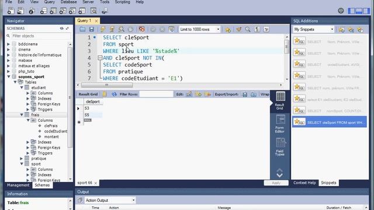Open inspector info icon in main toolbar
Image resolution: width=374 pixels, height=210 pixels.
pyautogui.click(x=32, y=10)
